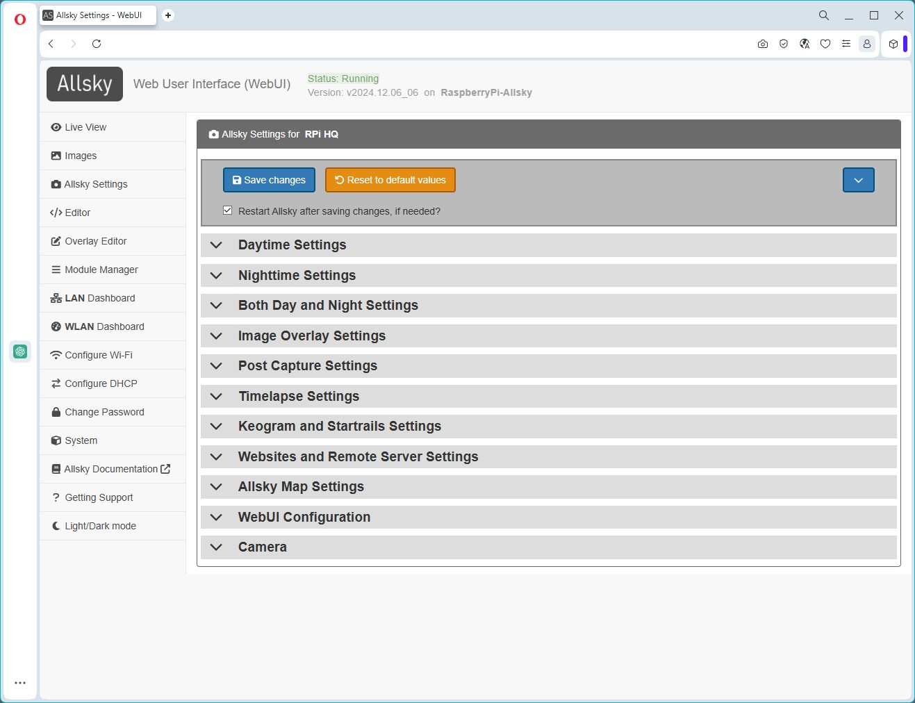Click the Overlay Editor pencil icon
915x703 pixels.
tap(56, 241)
